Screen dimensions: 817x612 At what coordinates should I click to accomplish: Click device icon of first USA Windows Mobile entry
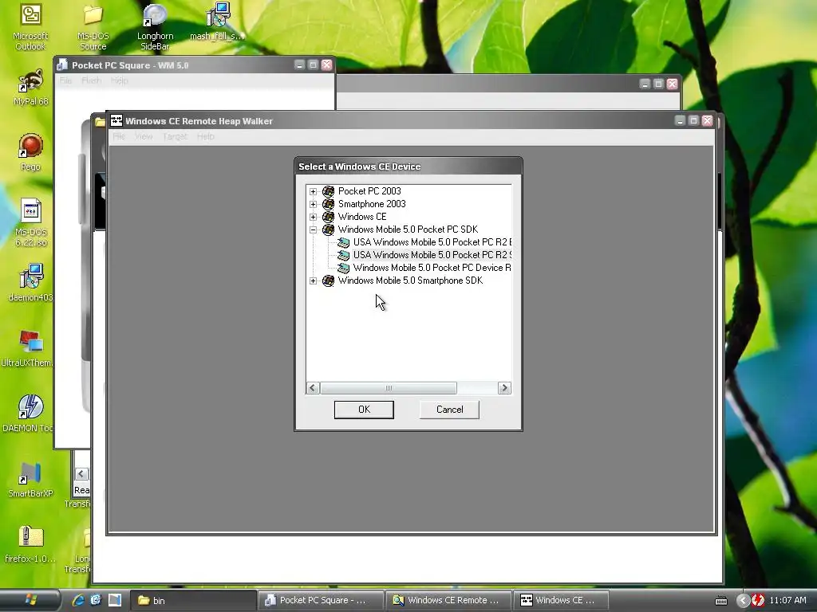tap(343, 242)
